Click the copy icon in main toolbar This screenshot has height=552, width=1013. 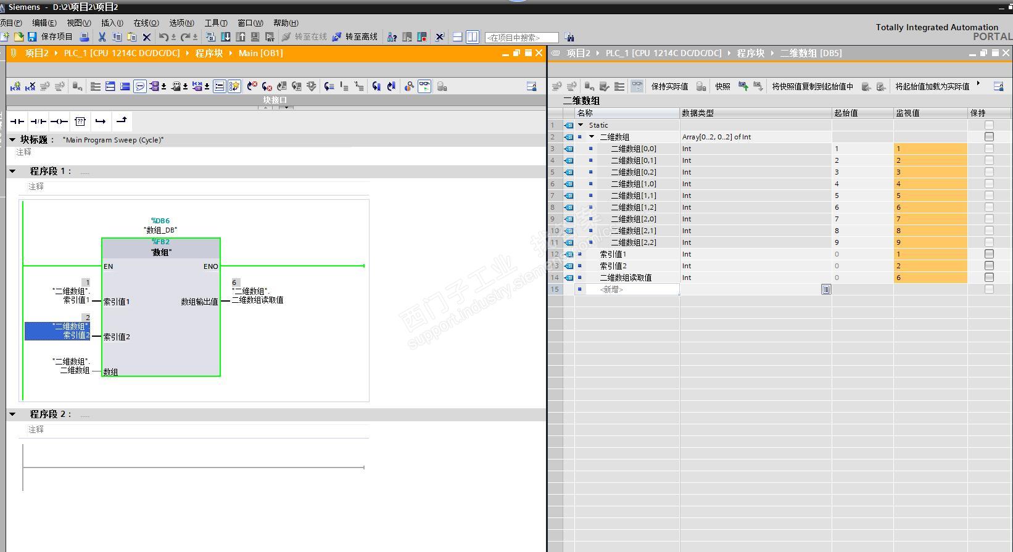point(117,37)
